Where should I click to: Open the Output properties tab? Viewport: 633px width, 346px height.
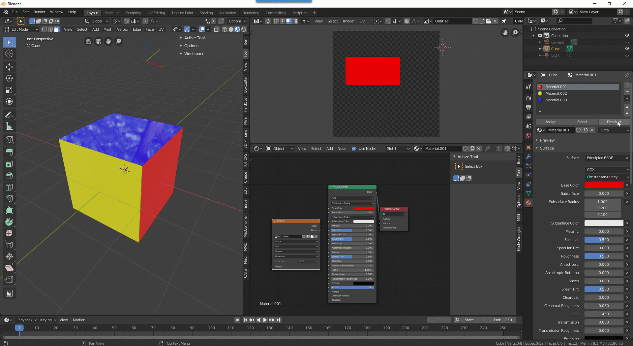(x=528, y=108)
